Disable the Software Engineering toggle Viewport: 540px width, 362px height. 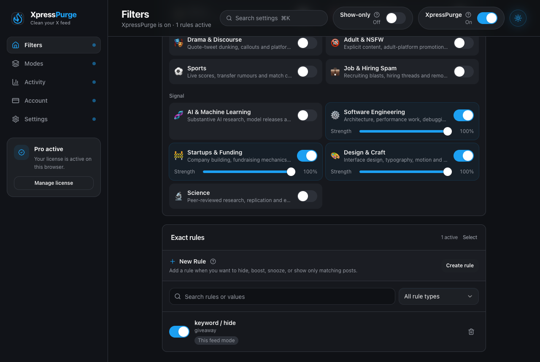pos(464,115)
